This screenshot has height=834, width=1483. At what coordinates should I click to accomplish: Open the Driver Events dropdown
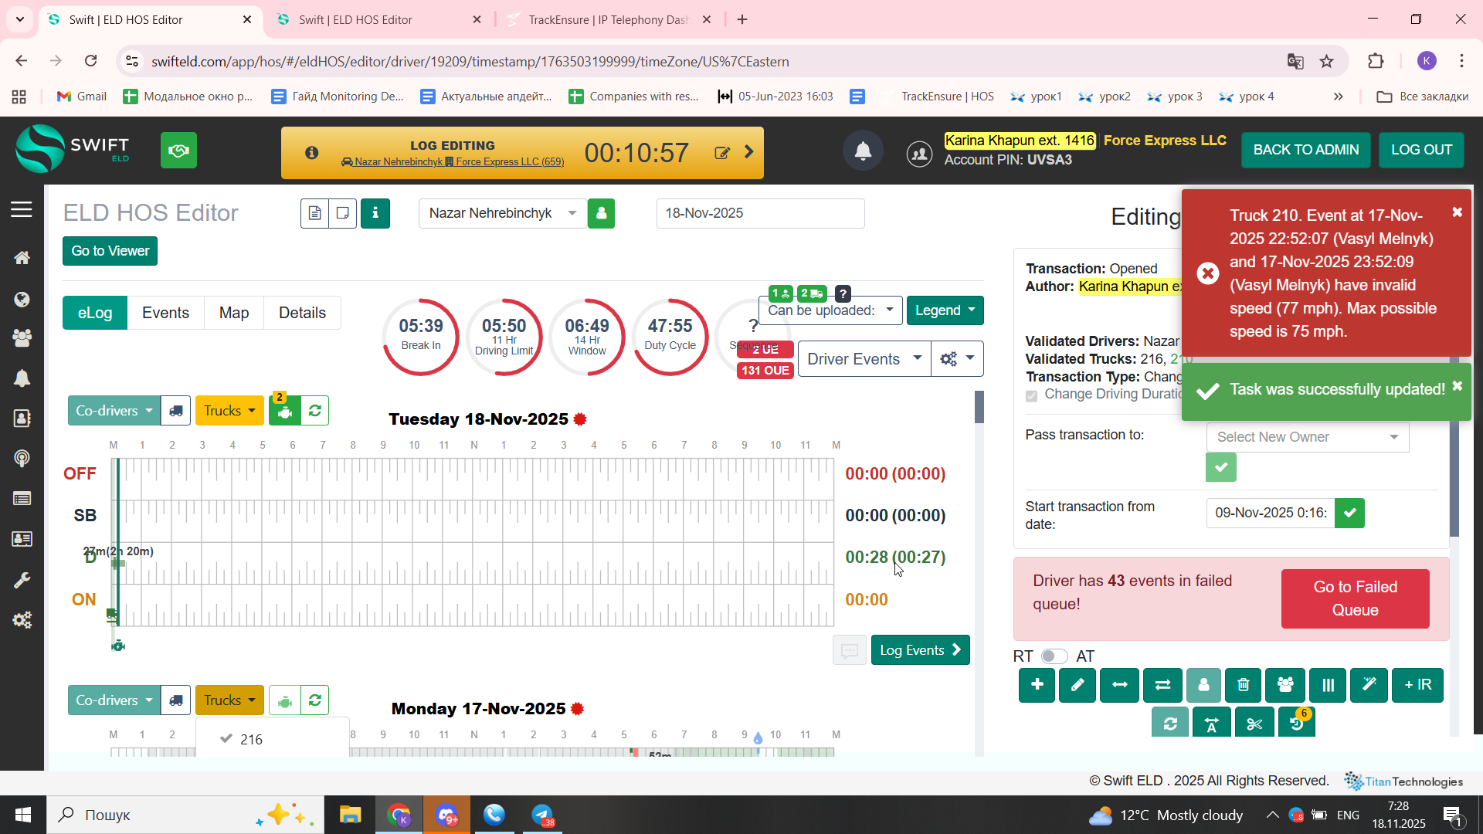(863, 359)
